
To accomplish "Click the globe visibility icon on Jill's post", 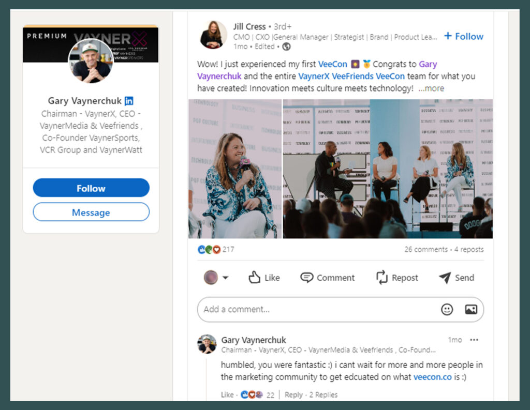I will [286, 47].
